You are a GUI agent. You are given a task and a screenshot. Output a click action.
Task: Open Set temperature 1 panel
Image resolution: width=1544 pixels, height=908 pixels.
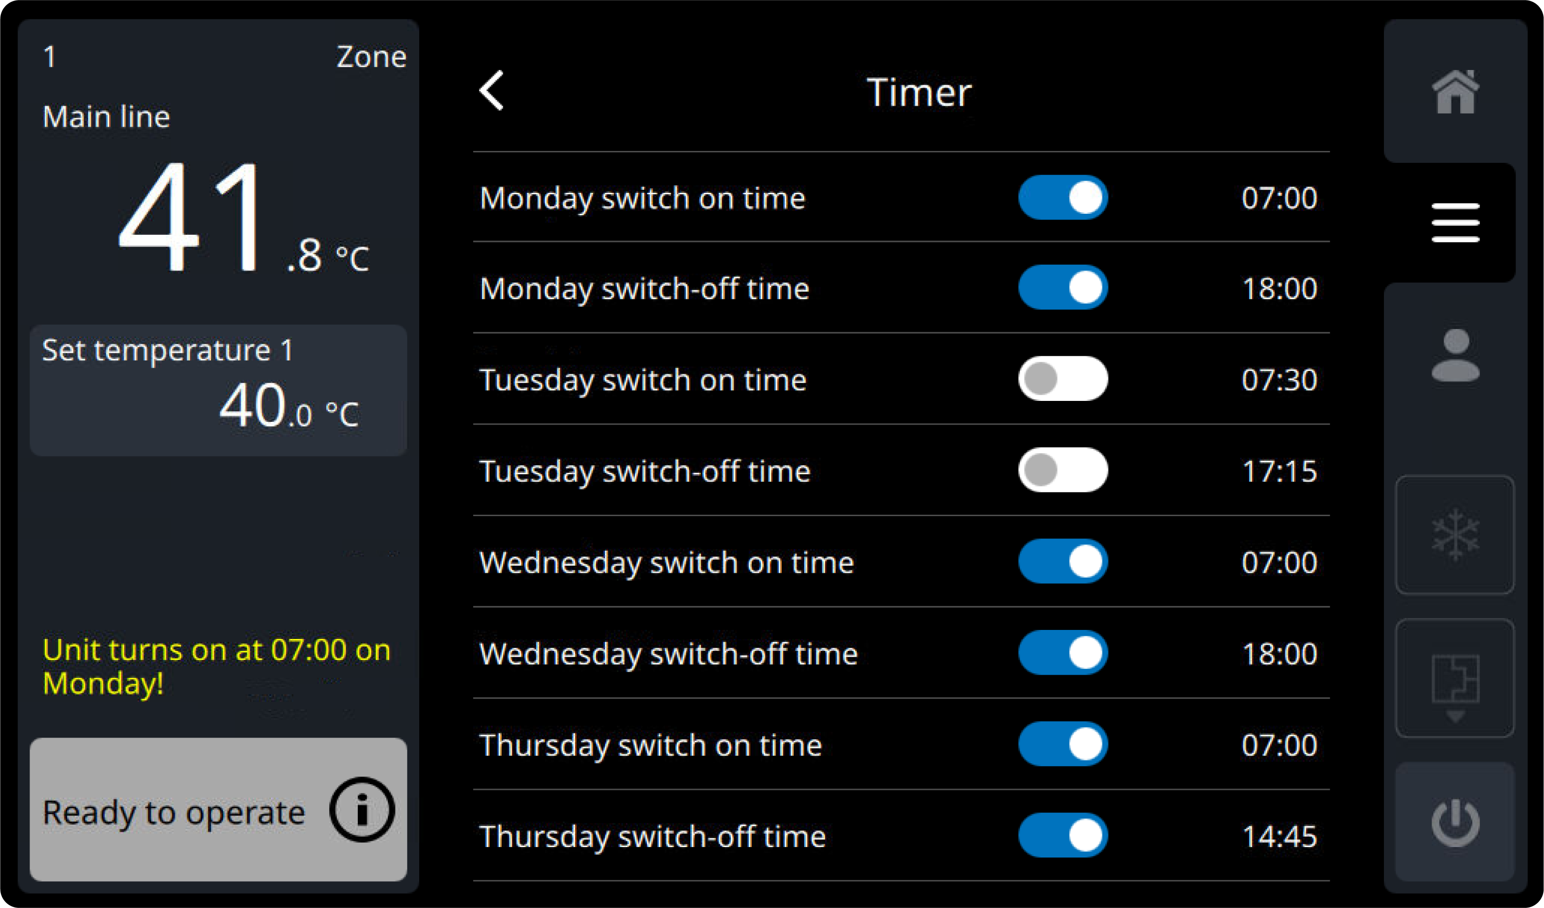tap(218, 390)
